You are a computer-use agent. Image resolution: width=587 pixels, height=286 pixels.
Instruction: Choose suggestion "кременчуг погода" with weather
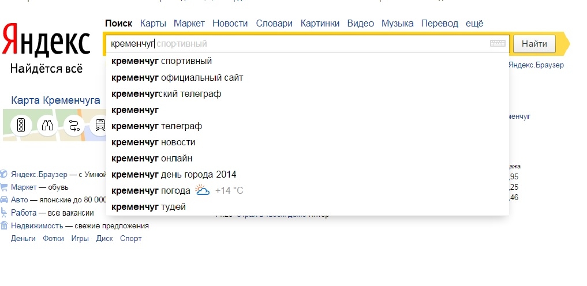(151, 191)
